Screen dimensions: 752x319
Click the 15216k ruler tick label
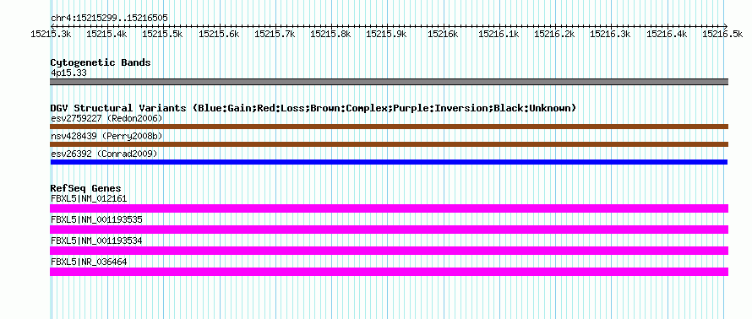443,34
